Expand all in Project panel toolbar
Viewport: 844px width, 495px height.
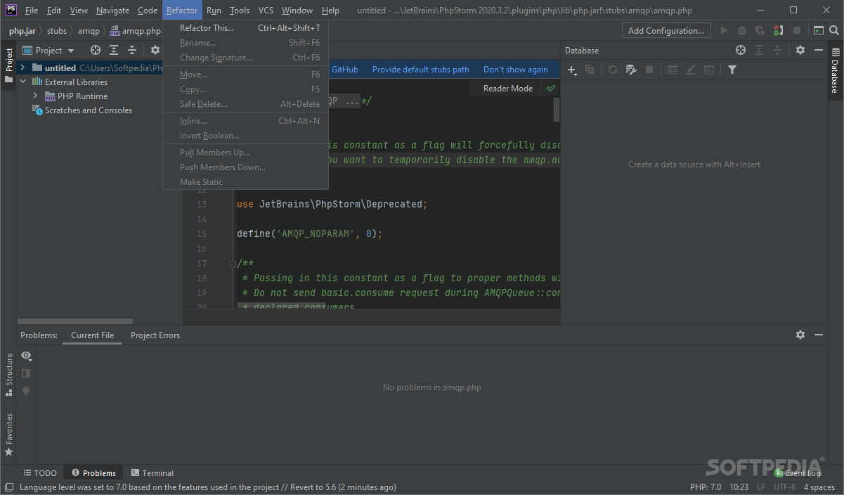pyautogui.click(x=114, y=50)
